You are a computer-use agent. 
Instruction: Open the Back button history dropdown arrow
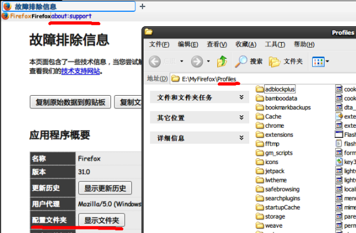(182, 61)
